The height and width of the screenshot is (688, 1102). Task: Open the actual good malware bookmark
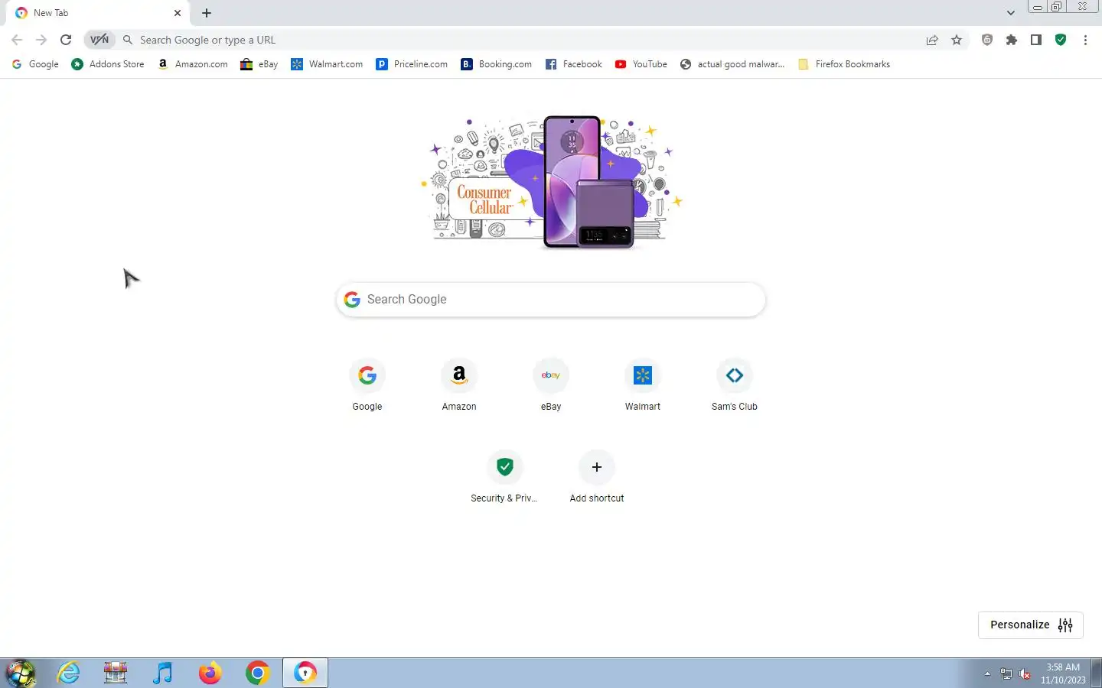(732, 64)
